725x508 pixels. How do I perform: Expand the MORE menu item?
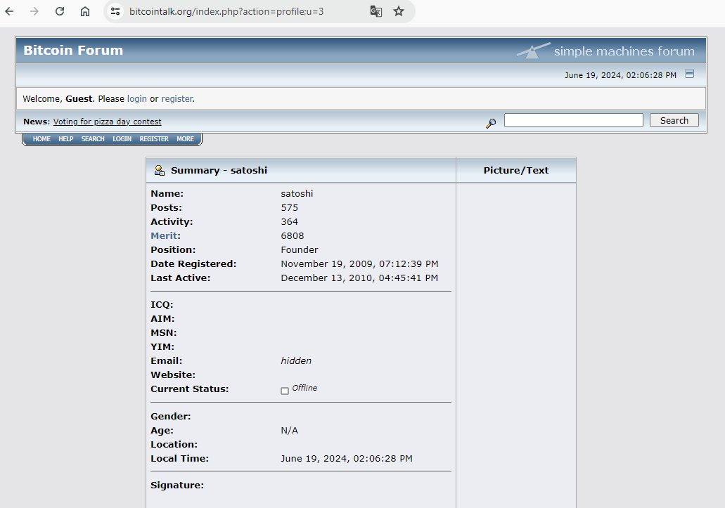[x=185, y=139]
